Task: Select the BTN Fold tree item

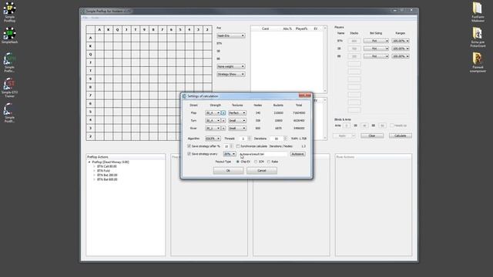Action: pyautogui.click(x=103, y=171)
